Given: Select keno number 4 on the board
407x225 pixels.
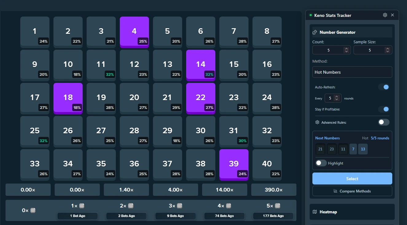Looking at the screenshot, I should (x=134, y=32).
